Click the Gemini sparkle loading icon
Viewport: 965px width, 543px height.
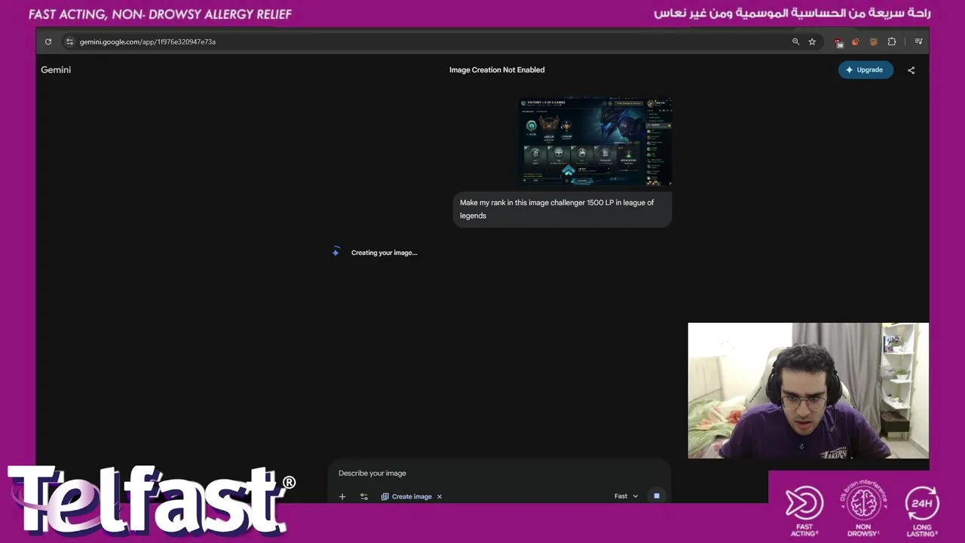(335, 253)
